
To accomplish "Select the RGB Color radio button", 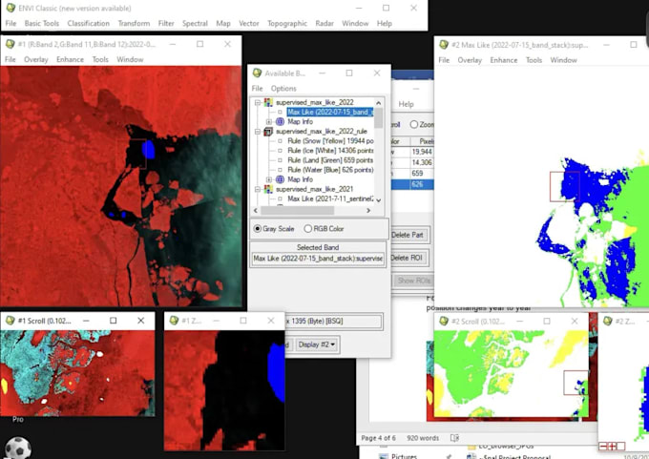I will [x=307, y=229].
